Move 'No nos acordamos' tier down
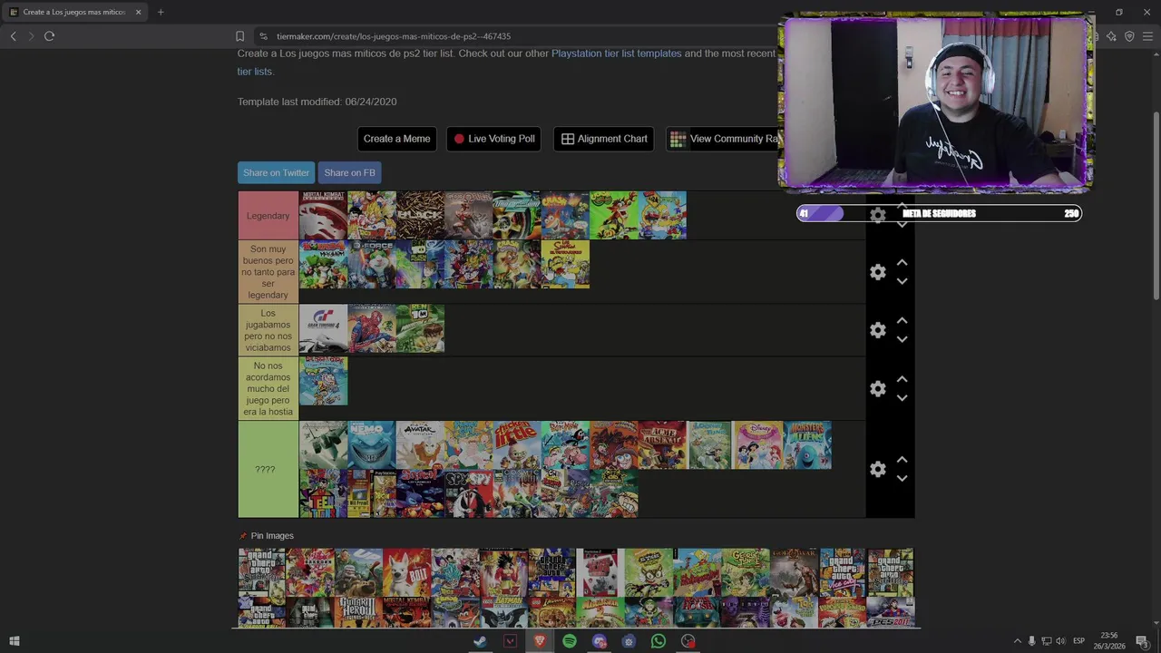The width and height of the screenshot is (1161, 653). 902,397
